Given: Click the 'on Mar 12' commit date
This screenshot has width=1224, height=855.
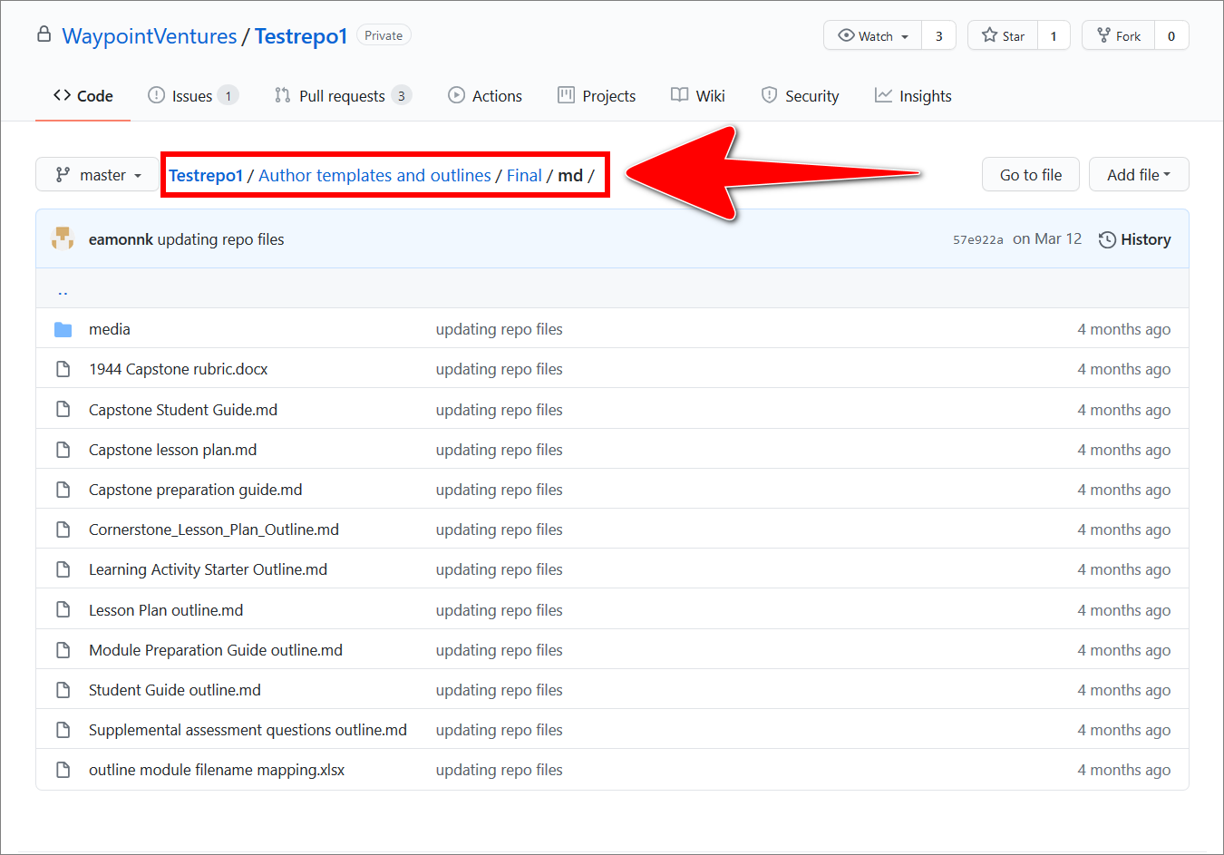Looking at the screenshot, I should coord(1047,238).
